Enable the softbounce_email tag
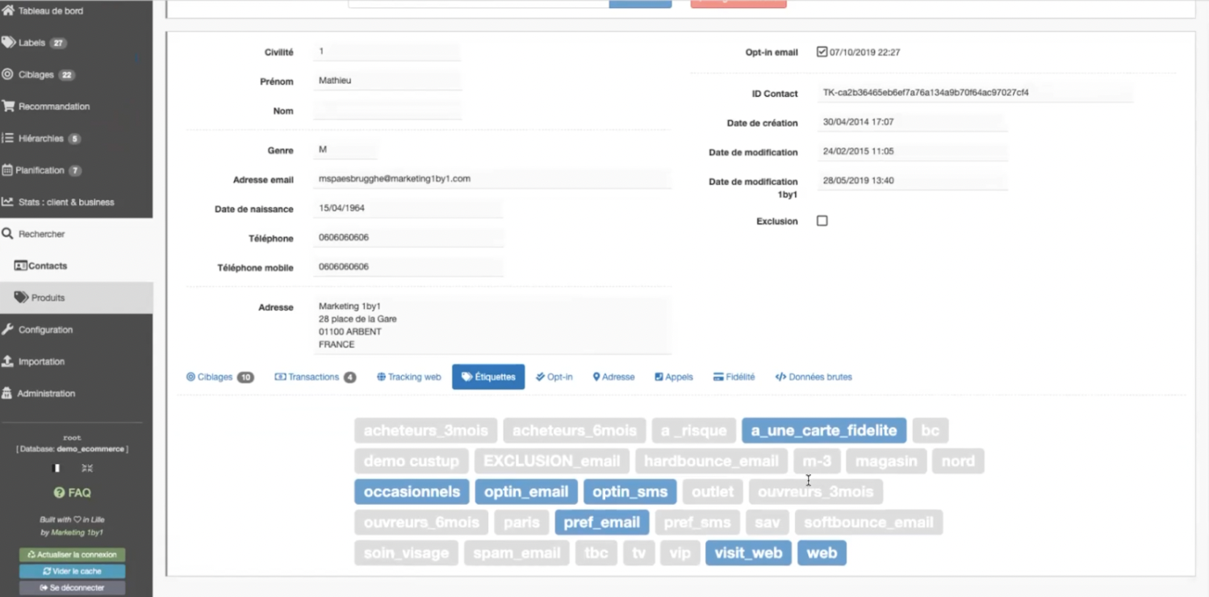1209x597 pixels. pos(868,522)
